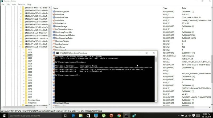Expand the 0005 subkey
The image size is (213, 118).
23,64
